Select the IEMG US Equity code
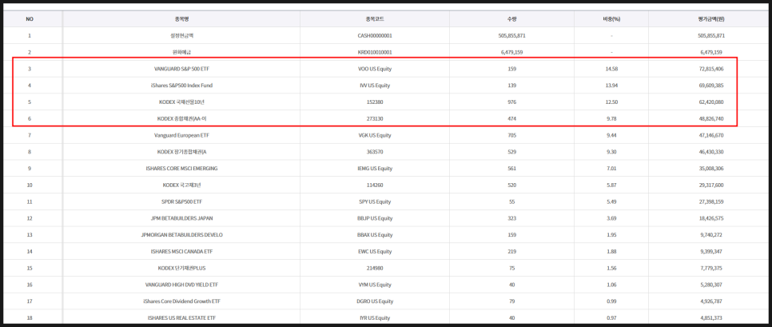Viewport: 772px width, 327px height. [375, 169]
